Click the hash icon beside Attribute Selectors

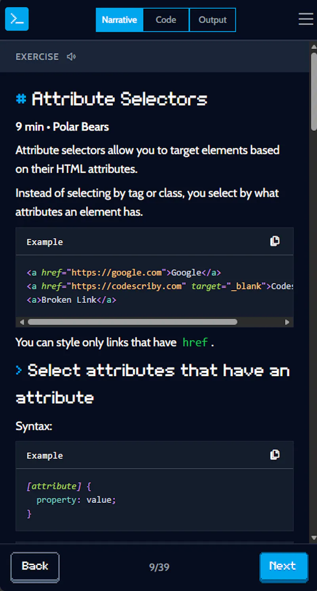(x=21, y=98)
